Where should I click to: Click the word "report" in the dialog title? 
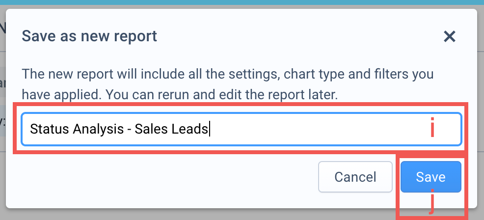coord(138,36)
